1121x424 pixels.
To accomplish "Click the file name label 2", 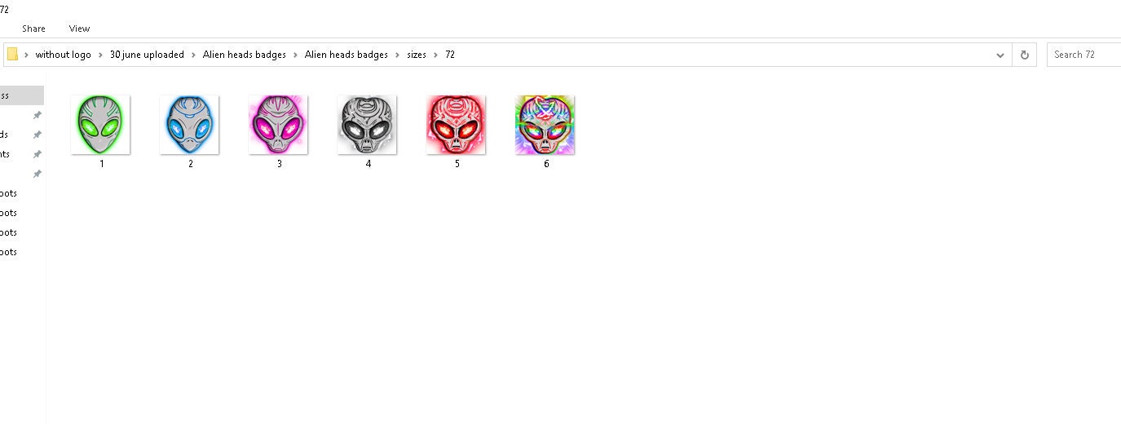I will [191, 164].
